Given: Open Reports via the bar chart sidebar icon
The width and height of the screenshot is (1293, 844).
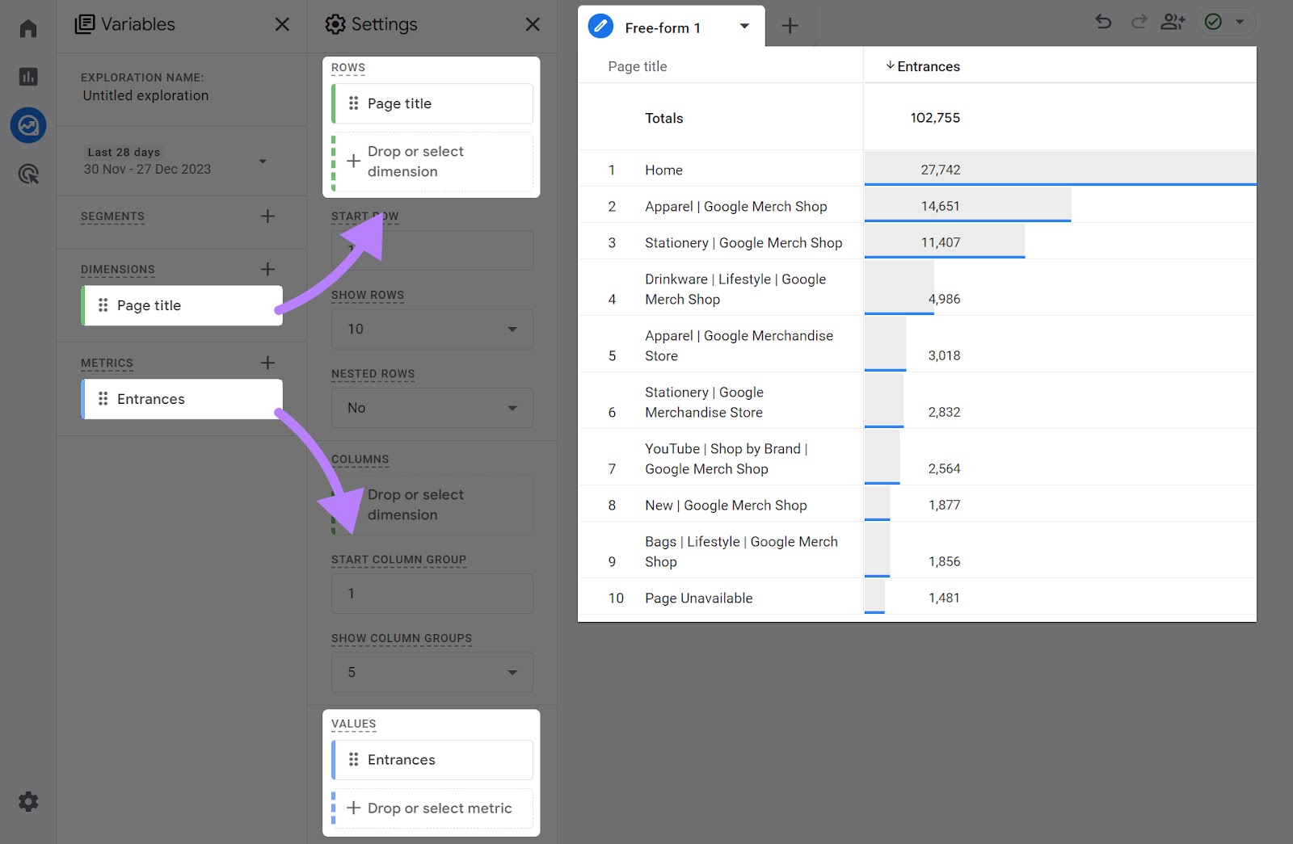Looking at the screenshot, I should click(x=27, y=77).
